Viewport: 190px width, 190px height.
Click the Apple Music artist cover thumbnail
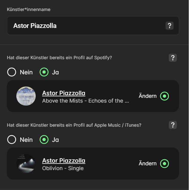click(x=26, y=164)
